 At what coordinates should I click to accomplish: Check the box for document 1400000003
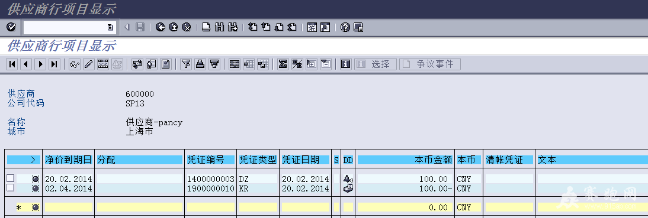click(x=10, y=178)
